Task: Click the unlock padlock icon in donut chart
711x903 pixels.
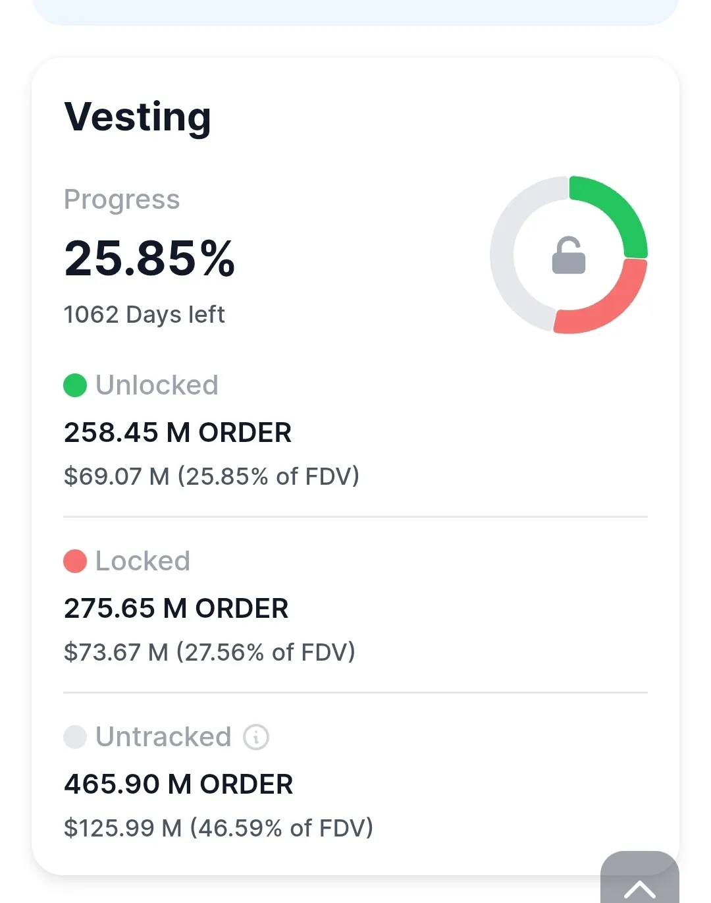Action: tap(569, 255)
